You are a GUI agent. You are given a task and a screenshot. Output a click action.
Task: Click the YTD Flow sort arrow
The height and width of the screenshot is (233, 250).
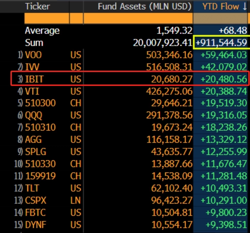[x=244, y=6]
